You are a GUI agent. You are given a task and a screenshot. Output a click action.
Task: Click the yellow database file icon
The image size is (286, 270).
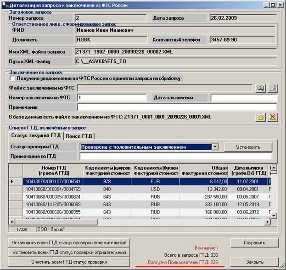tap(260, 117)
